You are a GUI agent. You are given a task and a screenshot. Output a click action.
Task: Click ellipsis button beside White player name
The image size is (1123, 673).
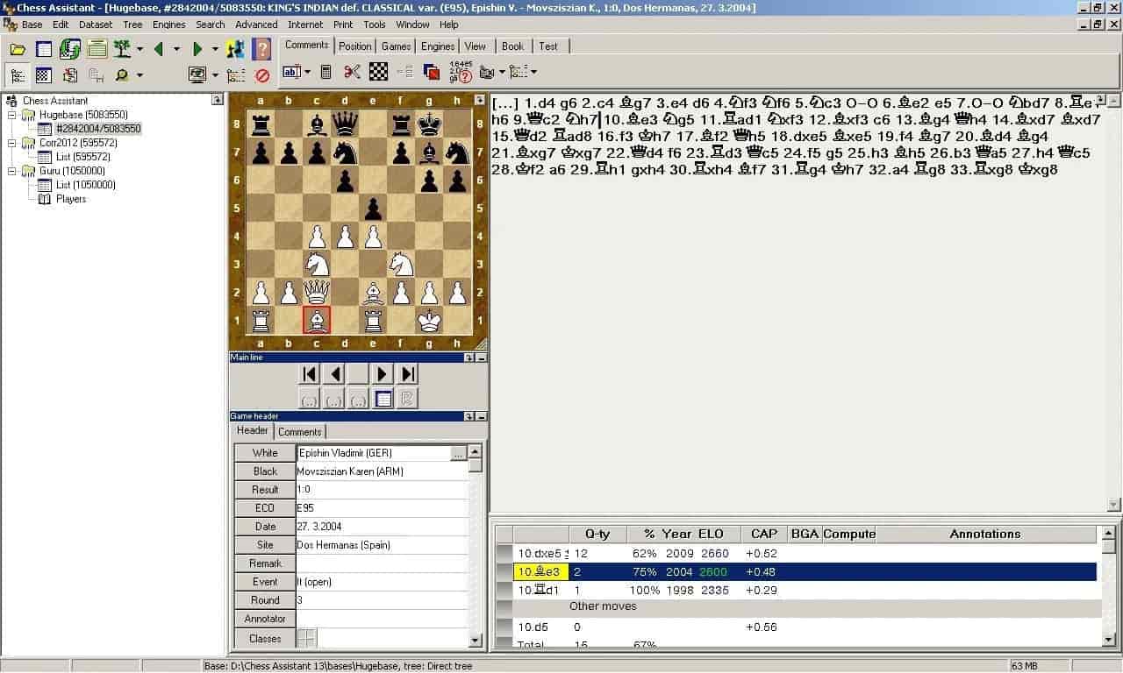(x=457, y=453)
